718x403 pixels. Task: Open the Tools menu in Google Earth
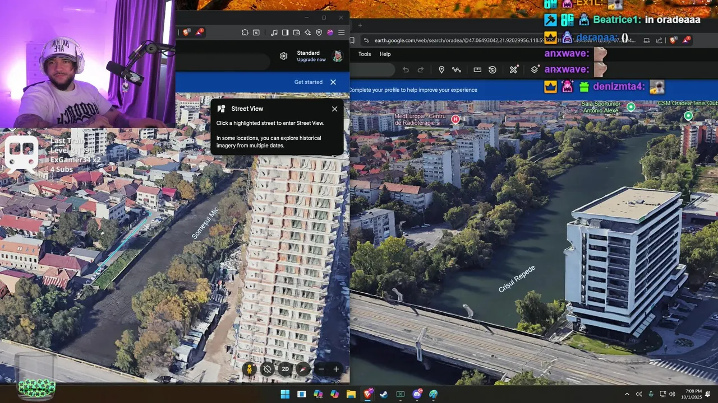[x=365, y=54]
